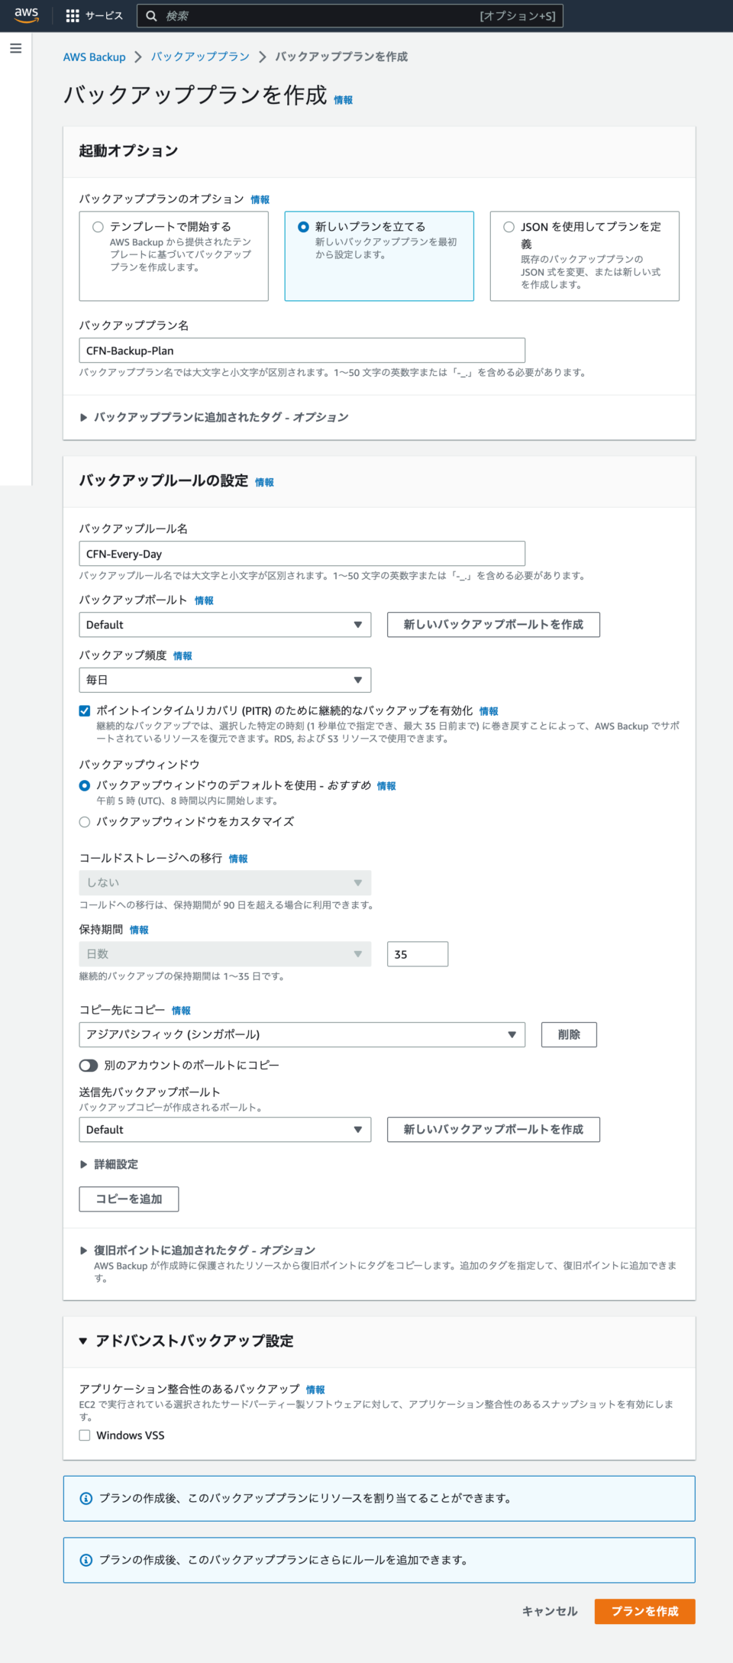The image size is (733, 1663).
Task: Uncheck the PITR continuous backup checkbox
Action: (x=84, y=710)
